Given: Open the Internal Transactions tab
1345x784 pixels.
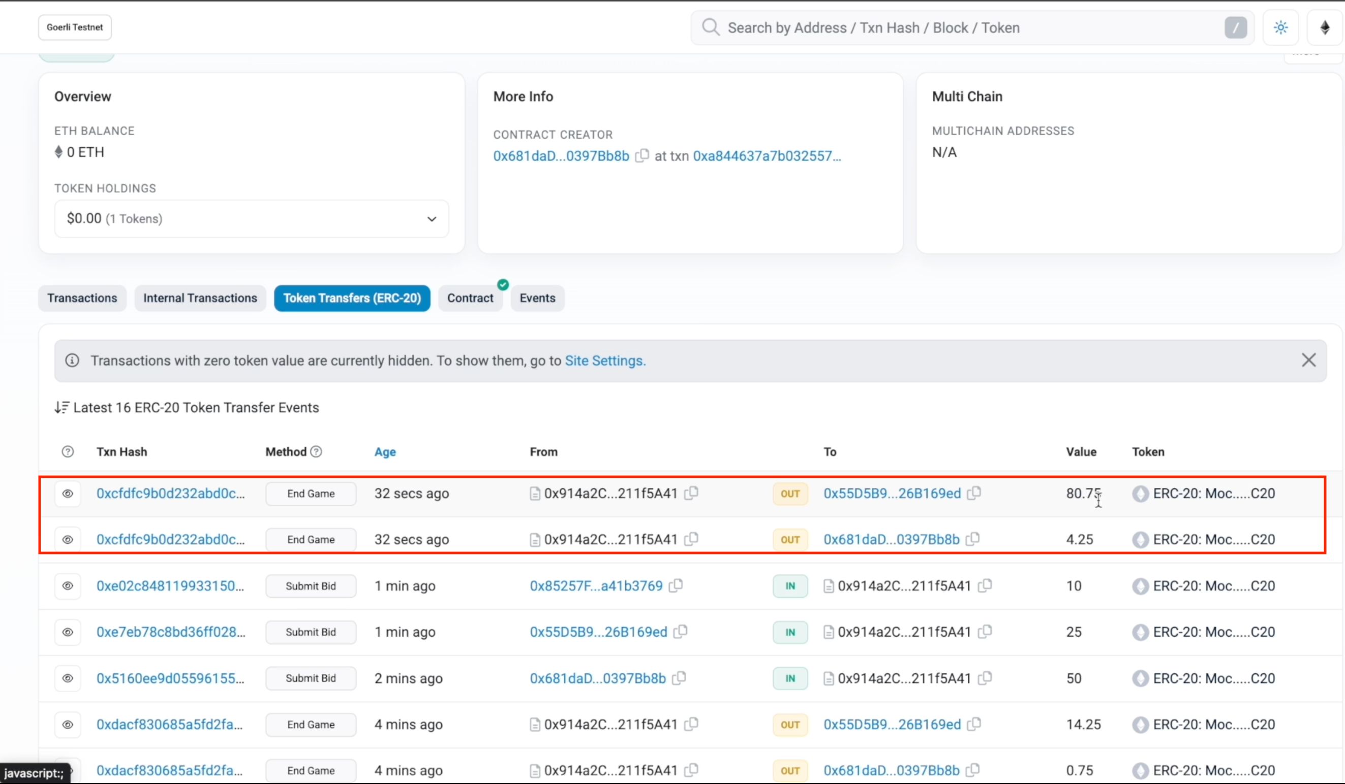Looking at the screenshot, I should pyautogui.click(x=200, y=298).
